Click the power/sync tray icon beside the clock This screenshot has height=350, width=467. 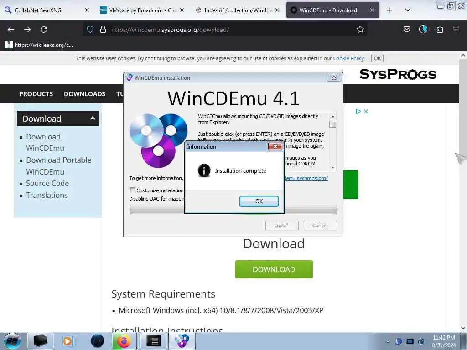pos(421,341)
